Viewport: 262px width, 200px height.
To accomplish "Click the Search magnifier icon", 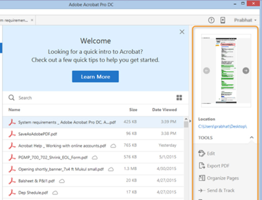I will click(12, 98).
